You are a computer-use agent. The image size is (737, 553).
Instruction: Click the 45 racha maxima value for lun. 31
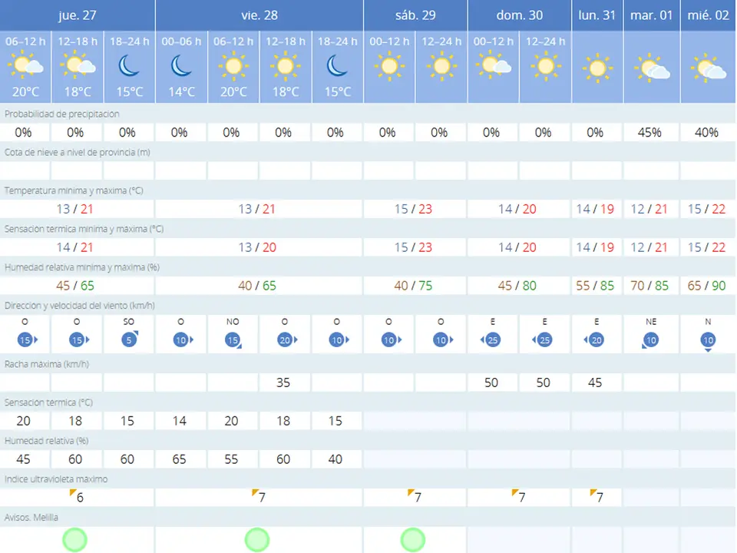point(595,382)
